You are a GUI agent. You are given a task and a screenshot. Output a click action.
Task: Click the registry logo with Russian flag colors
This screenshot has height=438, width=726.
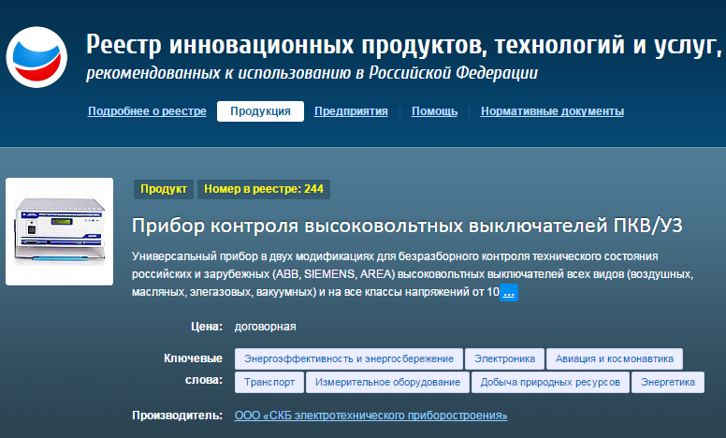[x=36, y=57]
